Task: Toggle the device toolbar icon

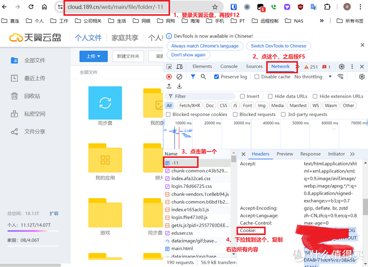Action: pyautogui.click(x=180, y=67)
